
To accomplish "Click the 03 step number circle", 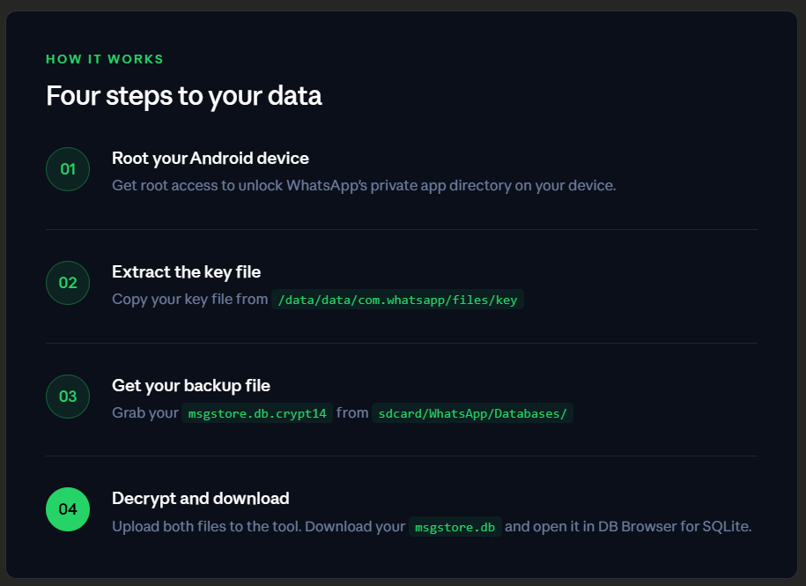I will click(x=68, y=397).
